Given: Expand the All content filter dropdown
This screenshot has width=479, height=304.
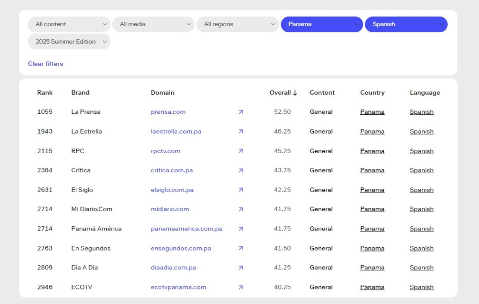Looking at the screenshot, I should tap(69, 24).
